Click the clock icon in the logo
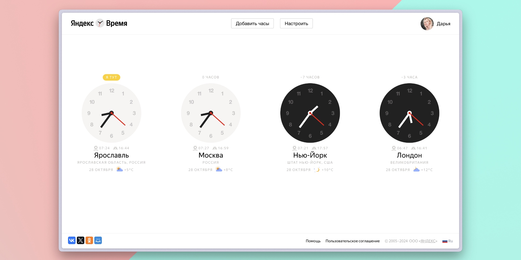Viewport: 521px width, 260px height. tap(100, 23)
